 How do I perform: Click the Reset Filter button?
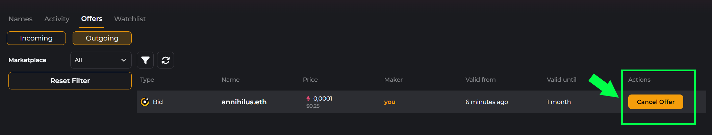coord(70,81)
